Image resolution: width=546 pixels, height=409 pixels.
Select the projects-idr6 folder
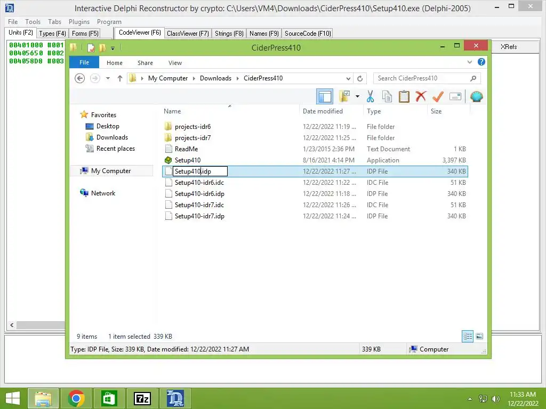point(192,127)
